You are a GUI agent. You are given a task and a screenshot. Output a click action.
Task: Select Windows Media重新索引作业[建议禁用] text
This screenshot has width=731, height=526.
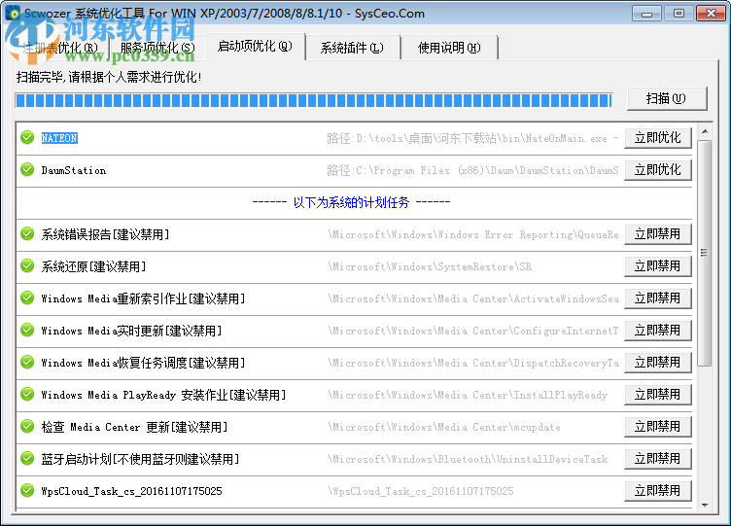(x=143, y=298)
